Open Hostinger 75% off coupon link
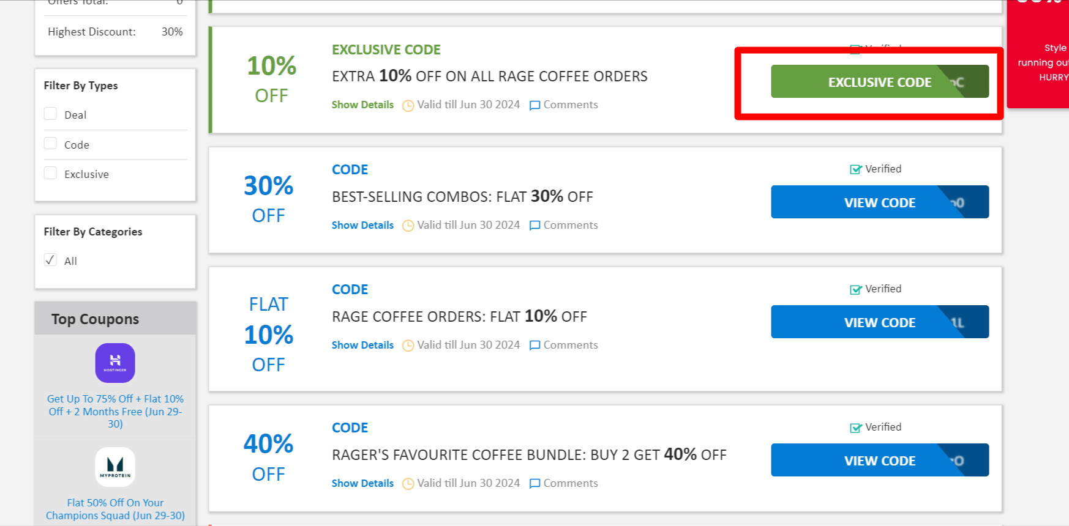The image size is (1069, 526). pyautogui.click(x=115, y=411)
